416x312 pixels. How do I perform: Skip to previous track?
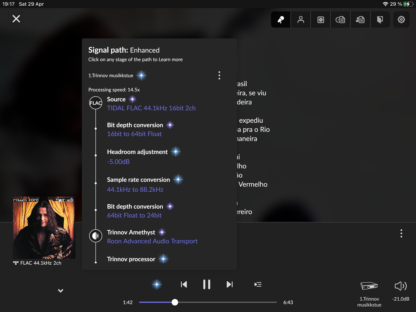point(184,285)
